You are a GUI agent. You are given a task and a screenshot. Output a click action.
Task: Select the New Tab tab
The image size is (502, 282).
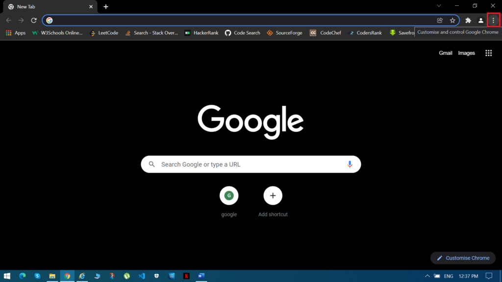pyautogui.click(x=50, y=7)
